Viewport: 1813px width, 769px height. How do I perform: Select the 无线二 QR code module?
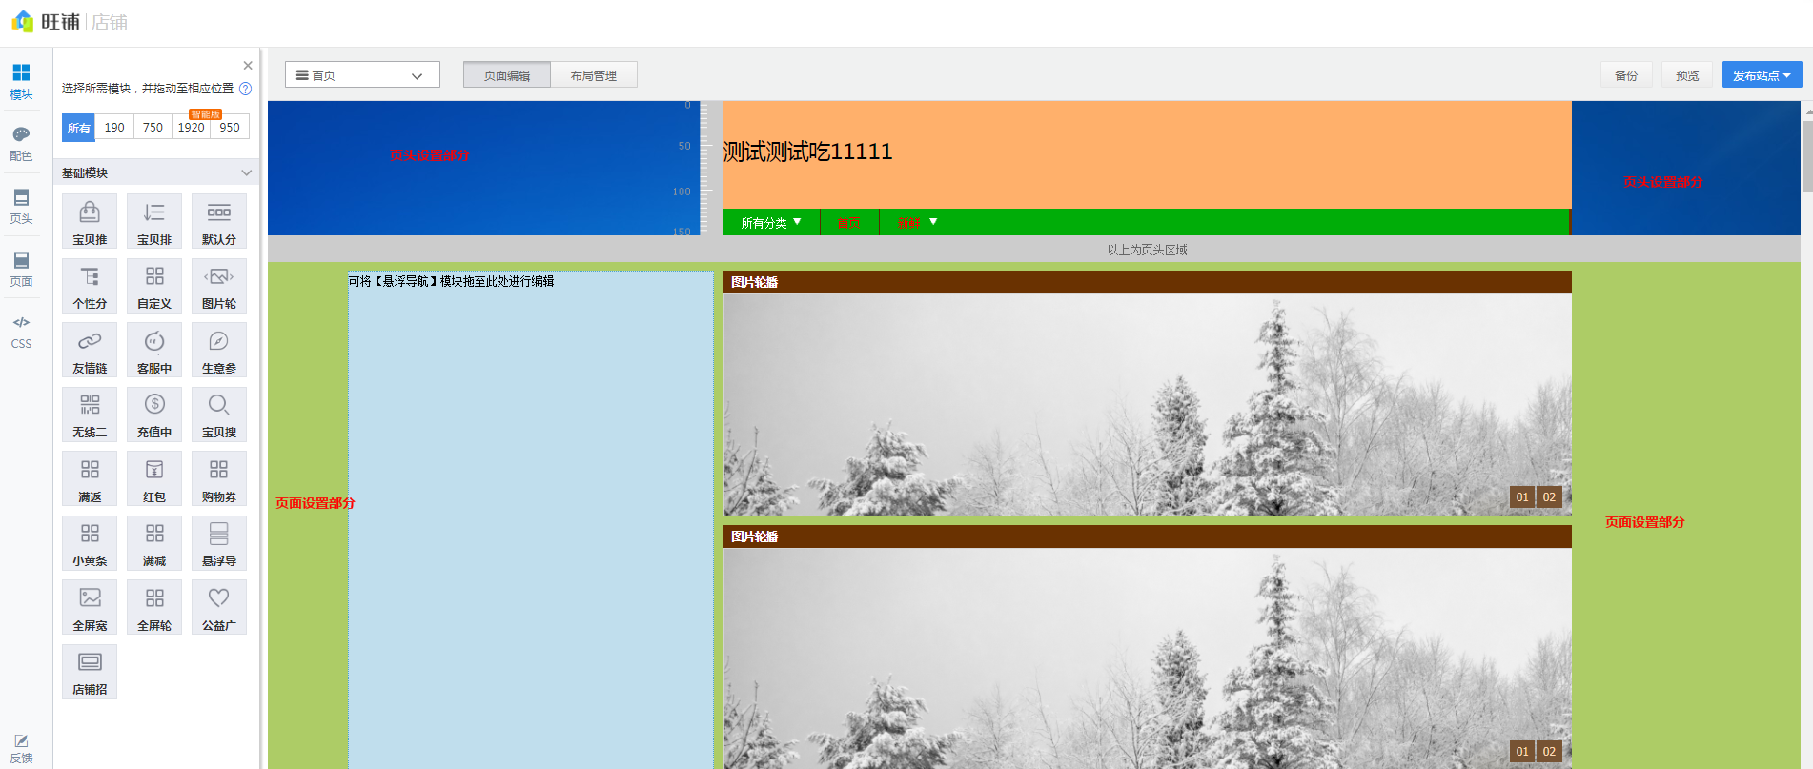pos(90,415)
